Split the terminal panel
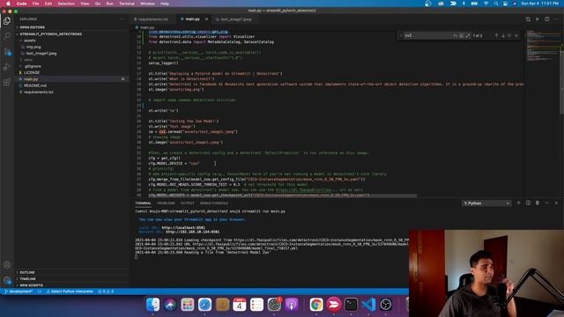Viewport: 564px width, 317px height. (528, 203)
